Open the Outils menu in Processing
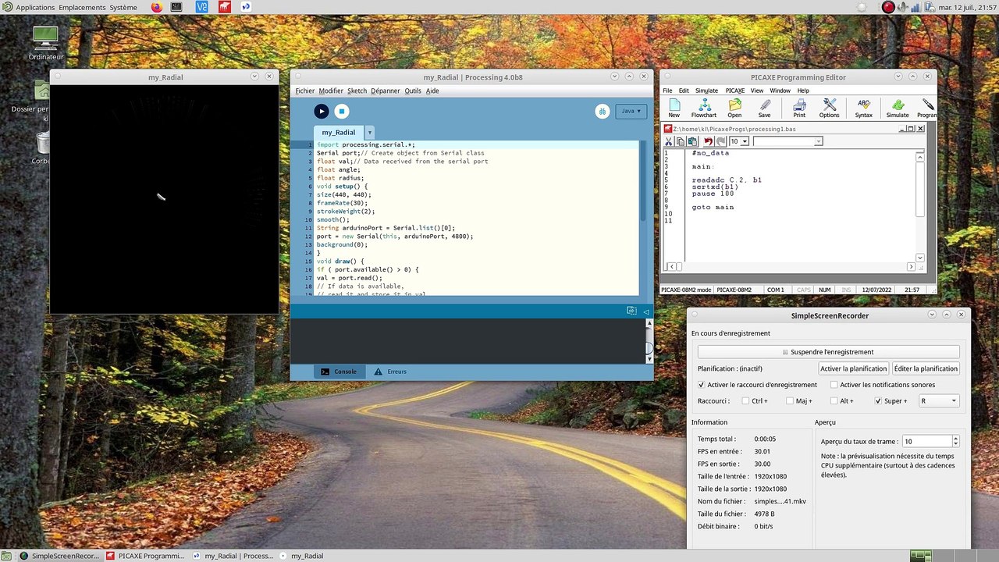 pyautogui.click(x=413, y=91)
